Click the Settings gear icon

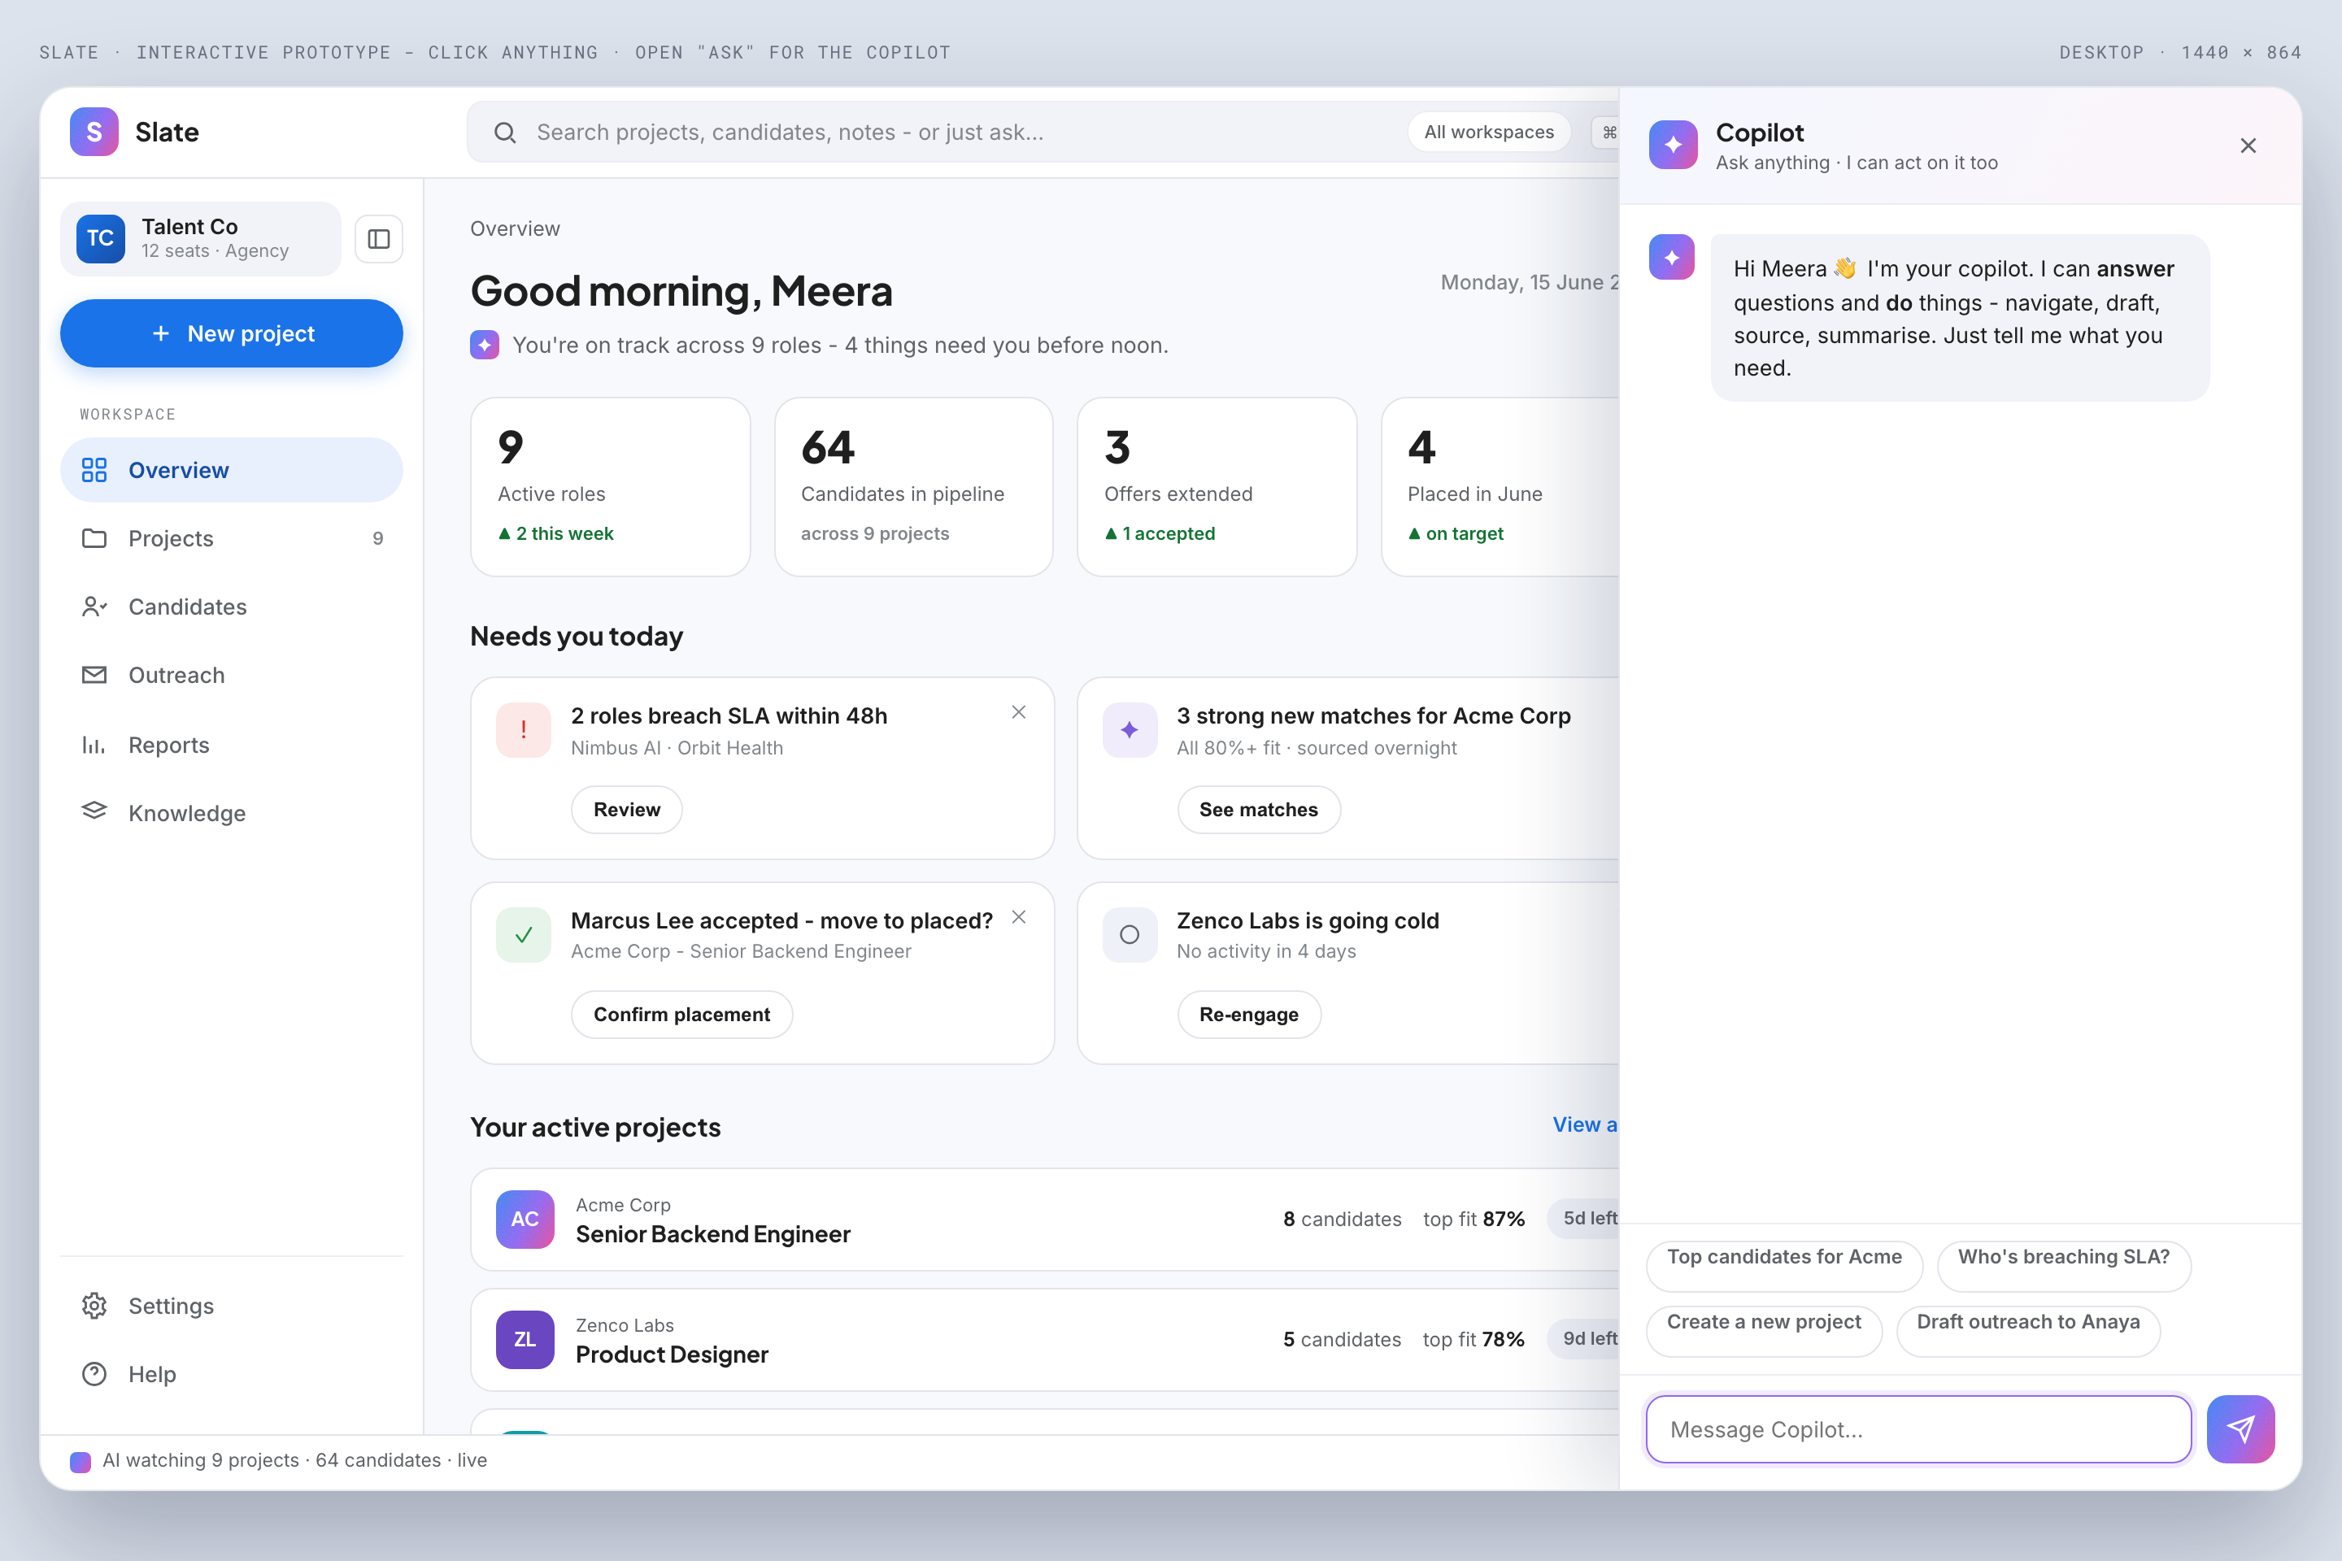click(x=94, y=1307)
